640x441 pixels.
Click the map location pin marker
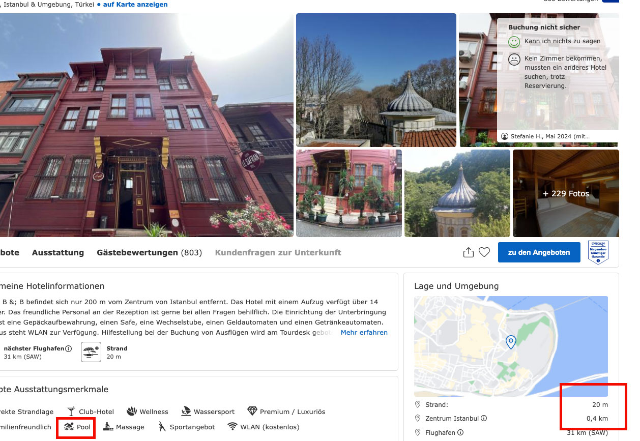click(511, 342)
